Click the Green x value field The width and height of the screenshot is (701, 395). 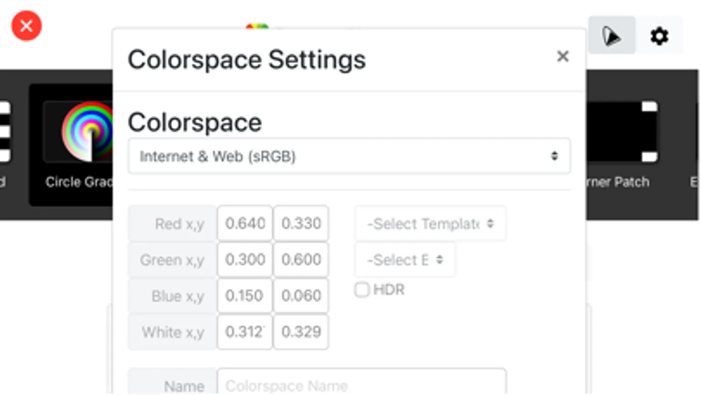pos(245,259)
